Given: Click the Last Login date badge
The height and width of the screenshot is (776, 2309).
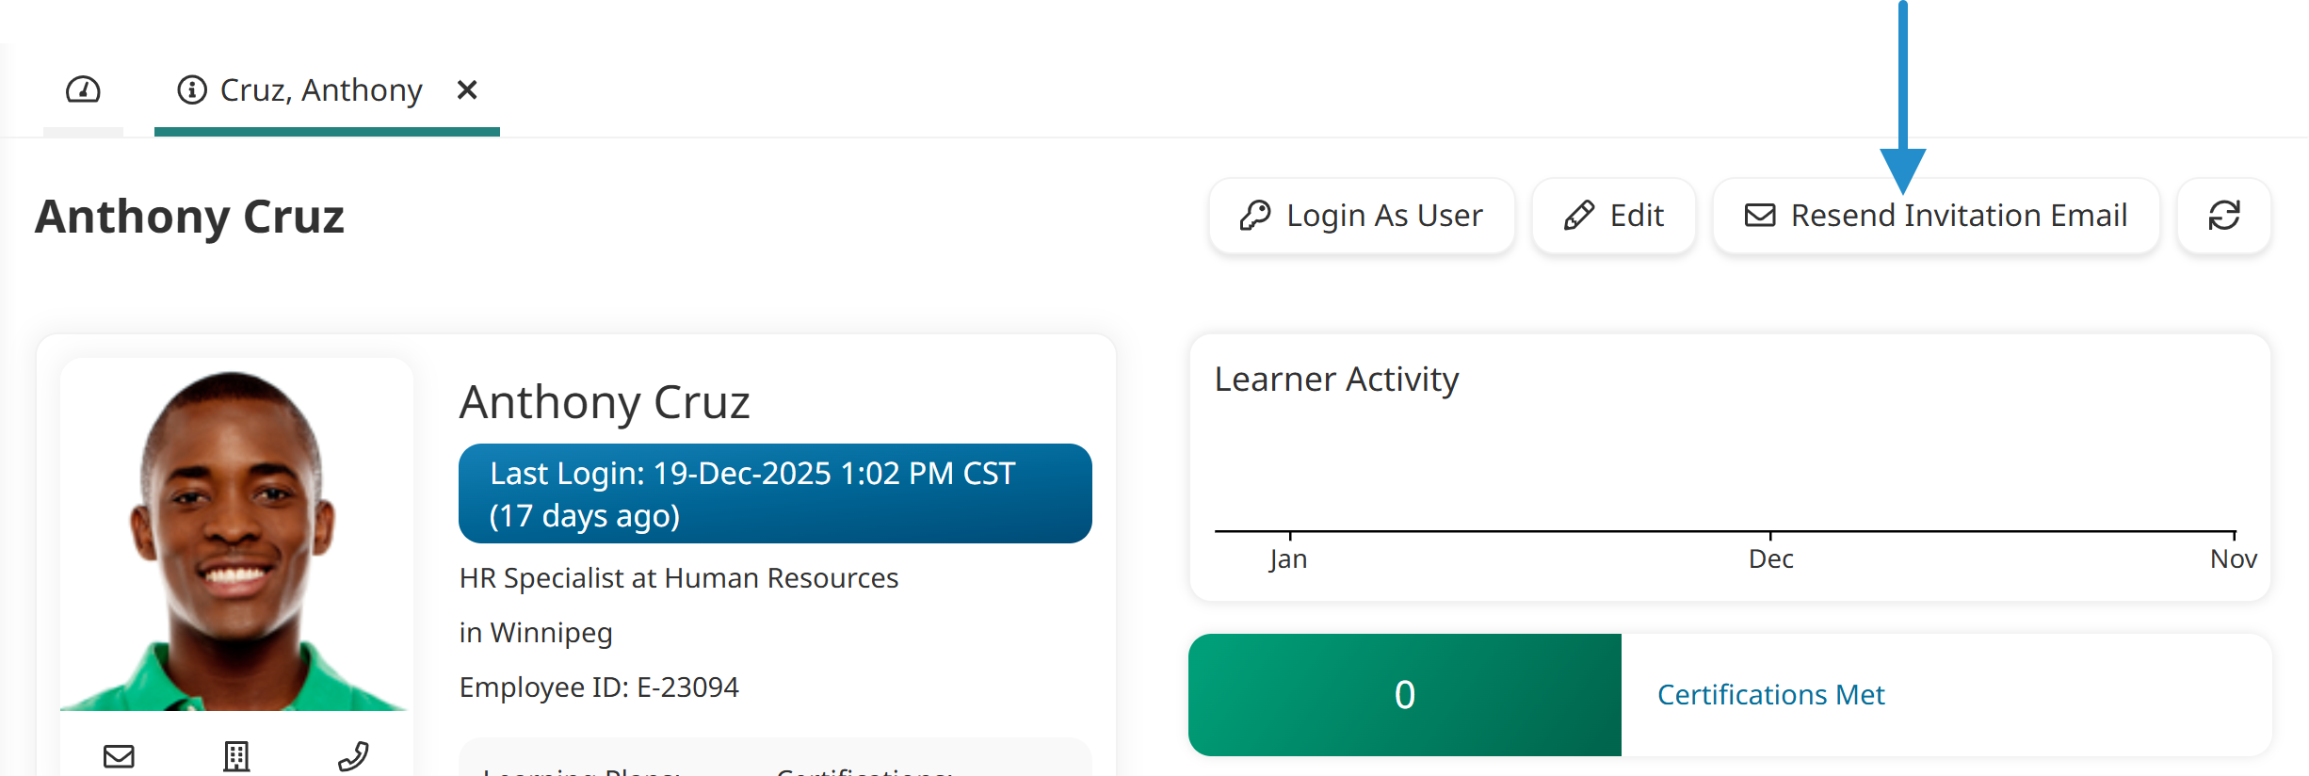Looking at the screenshot, I should [x=774, y=493].
